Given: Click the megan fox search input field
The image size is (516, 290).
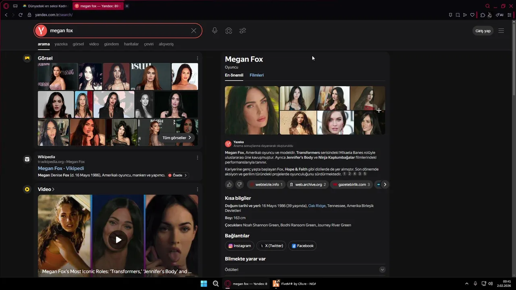Looking at the screenshot, I should pos(117,31).
